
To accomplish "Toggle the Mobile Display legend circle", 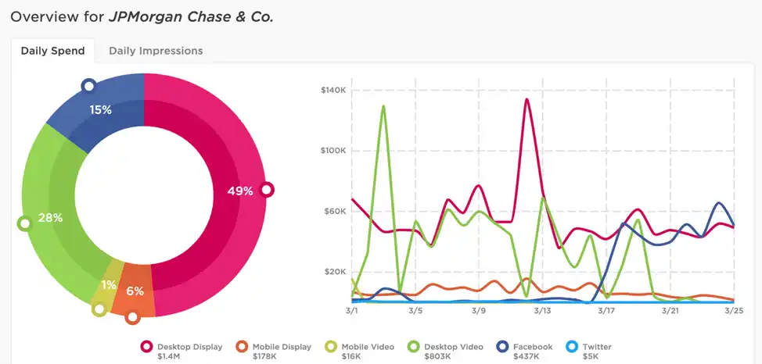I will pyautogui.click(x=243, y=347).
